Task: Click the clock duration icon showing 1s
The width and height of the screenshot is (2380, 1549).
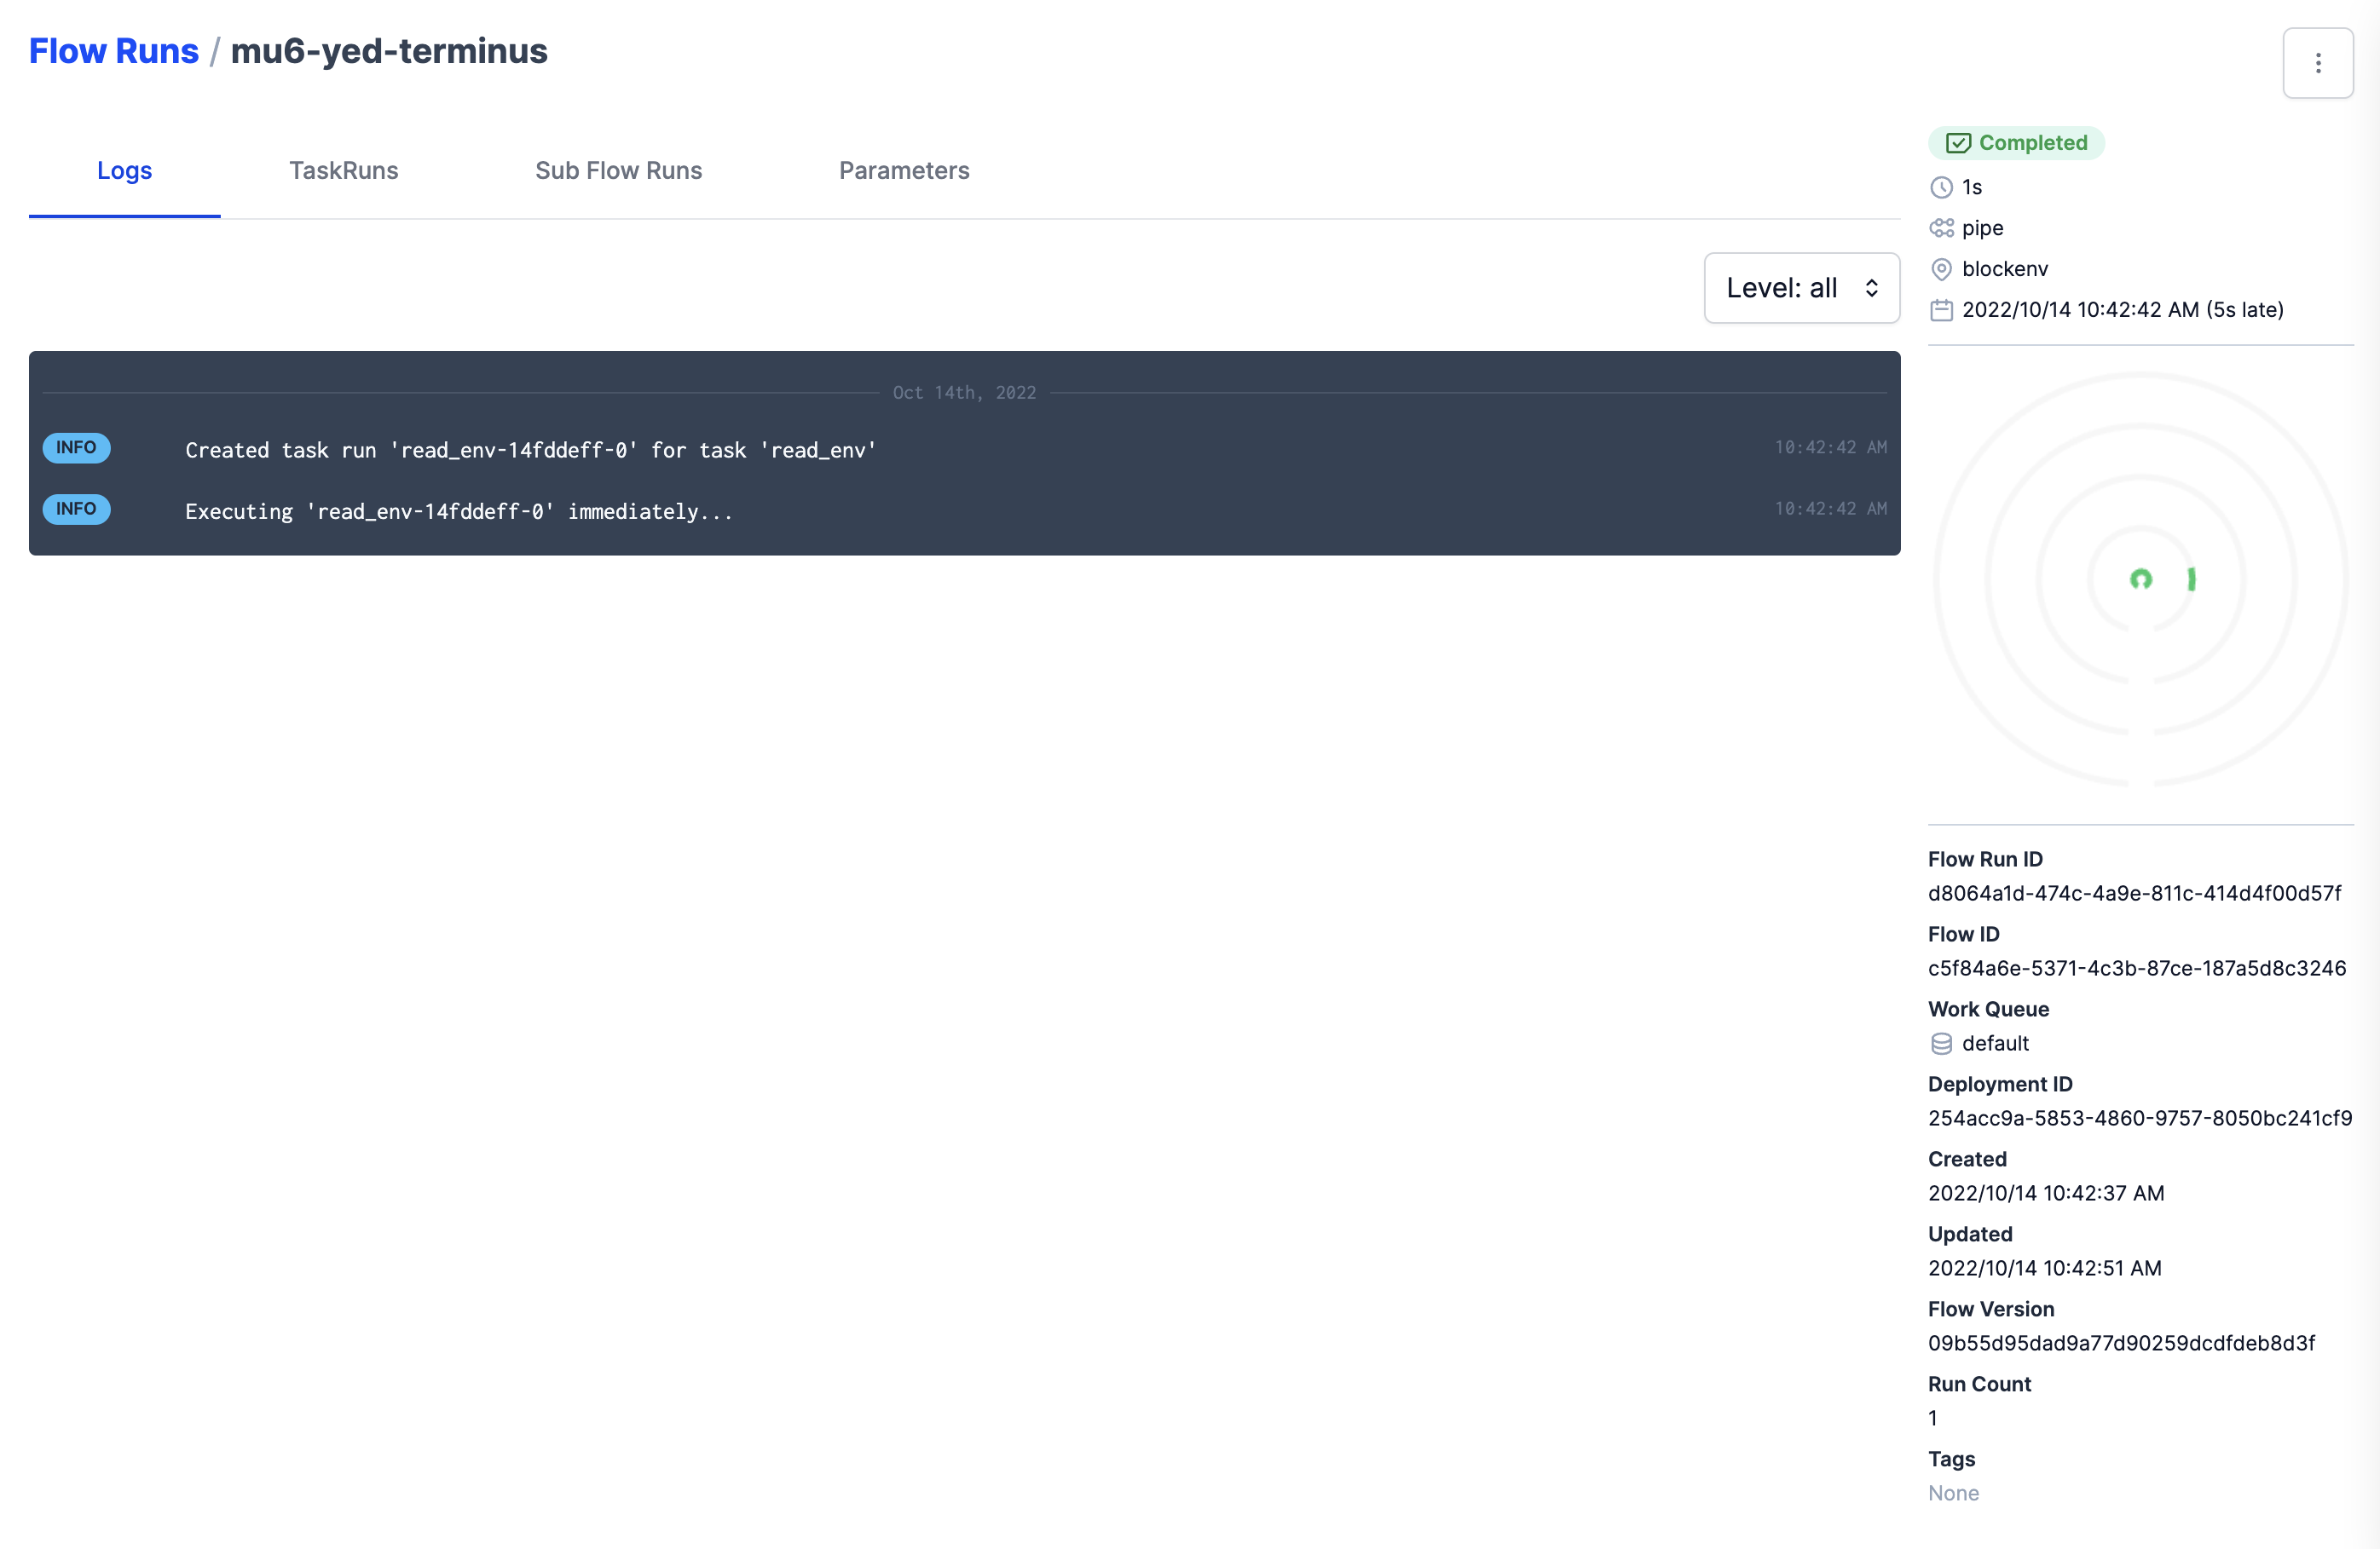Action: coord(1941,187)
